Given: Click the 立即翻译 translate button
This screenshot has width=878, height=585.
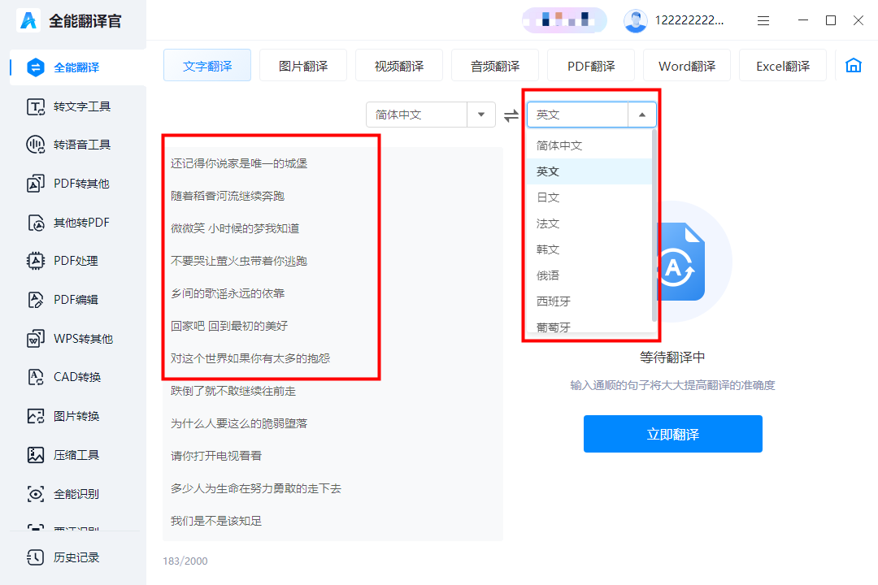Looking at the screenshot, I should (672, 434).
